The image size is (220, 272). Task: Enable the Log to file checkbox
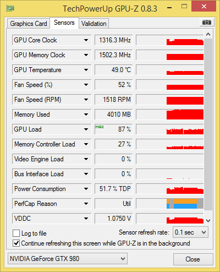point(16,233)
